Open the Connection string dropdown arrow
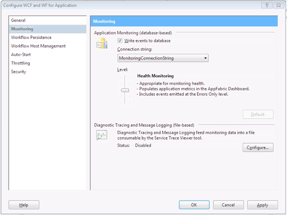Image resolution: width=287 pixels, height=215 pixels. 205,58
